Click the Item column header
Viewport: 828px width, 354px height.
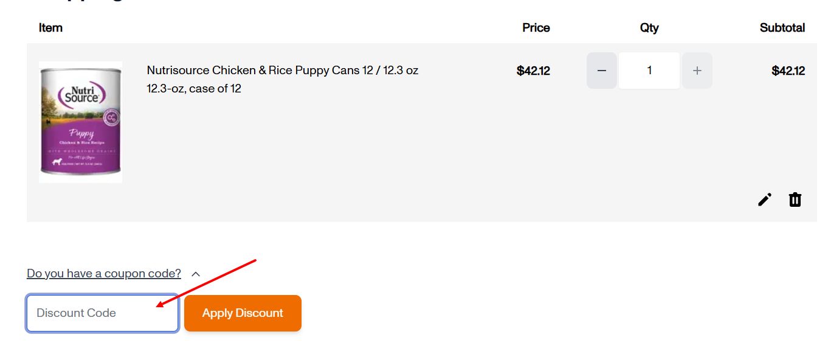tap(50, 27)
